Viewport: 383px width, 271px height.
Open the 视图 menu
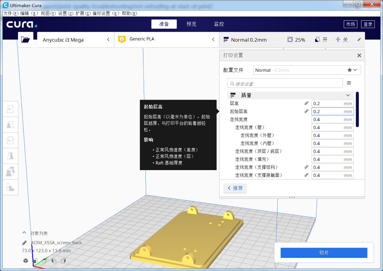pyautogui.click(x=48, y=13)
